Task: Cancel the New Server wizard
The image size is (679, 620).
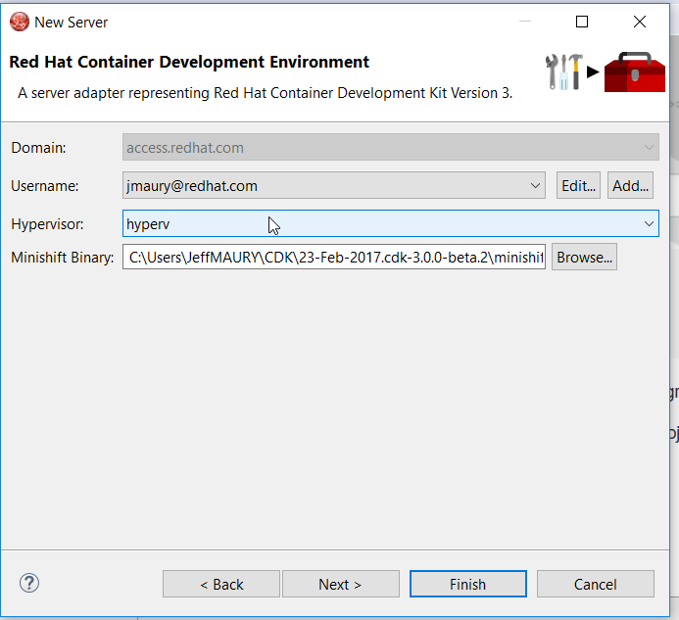Action: [595, 584]
